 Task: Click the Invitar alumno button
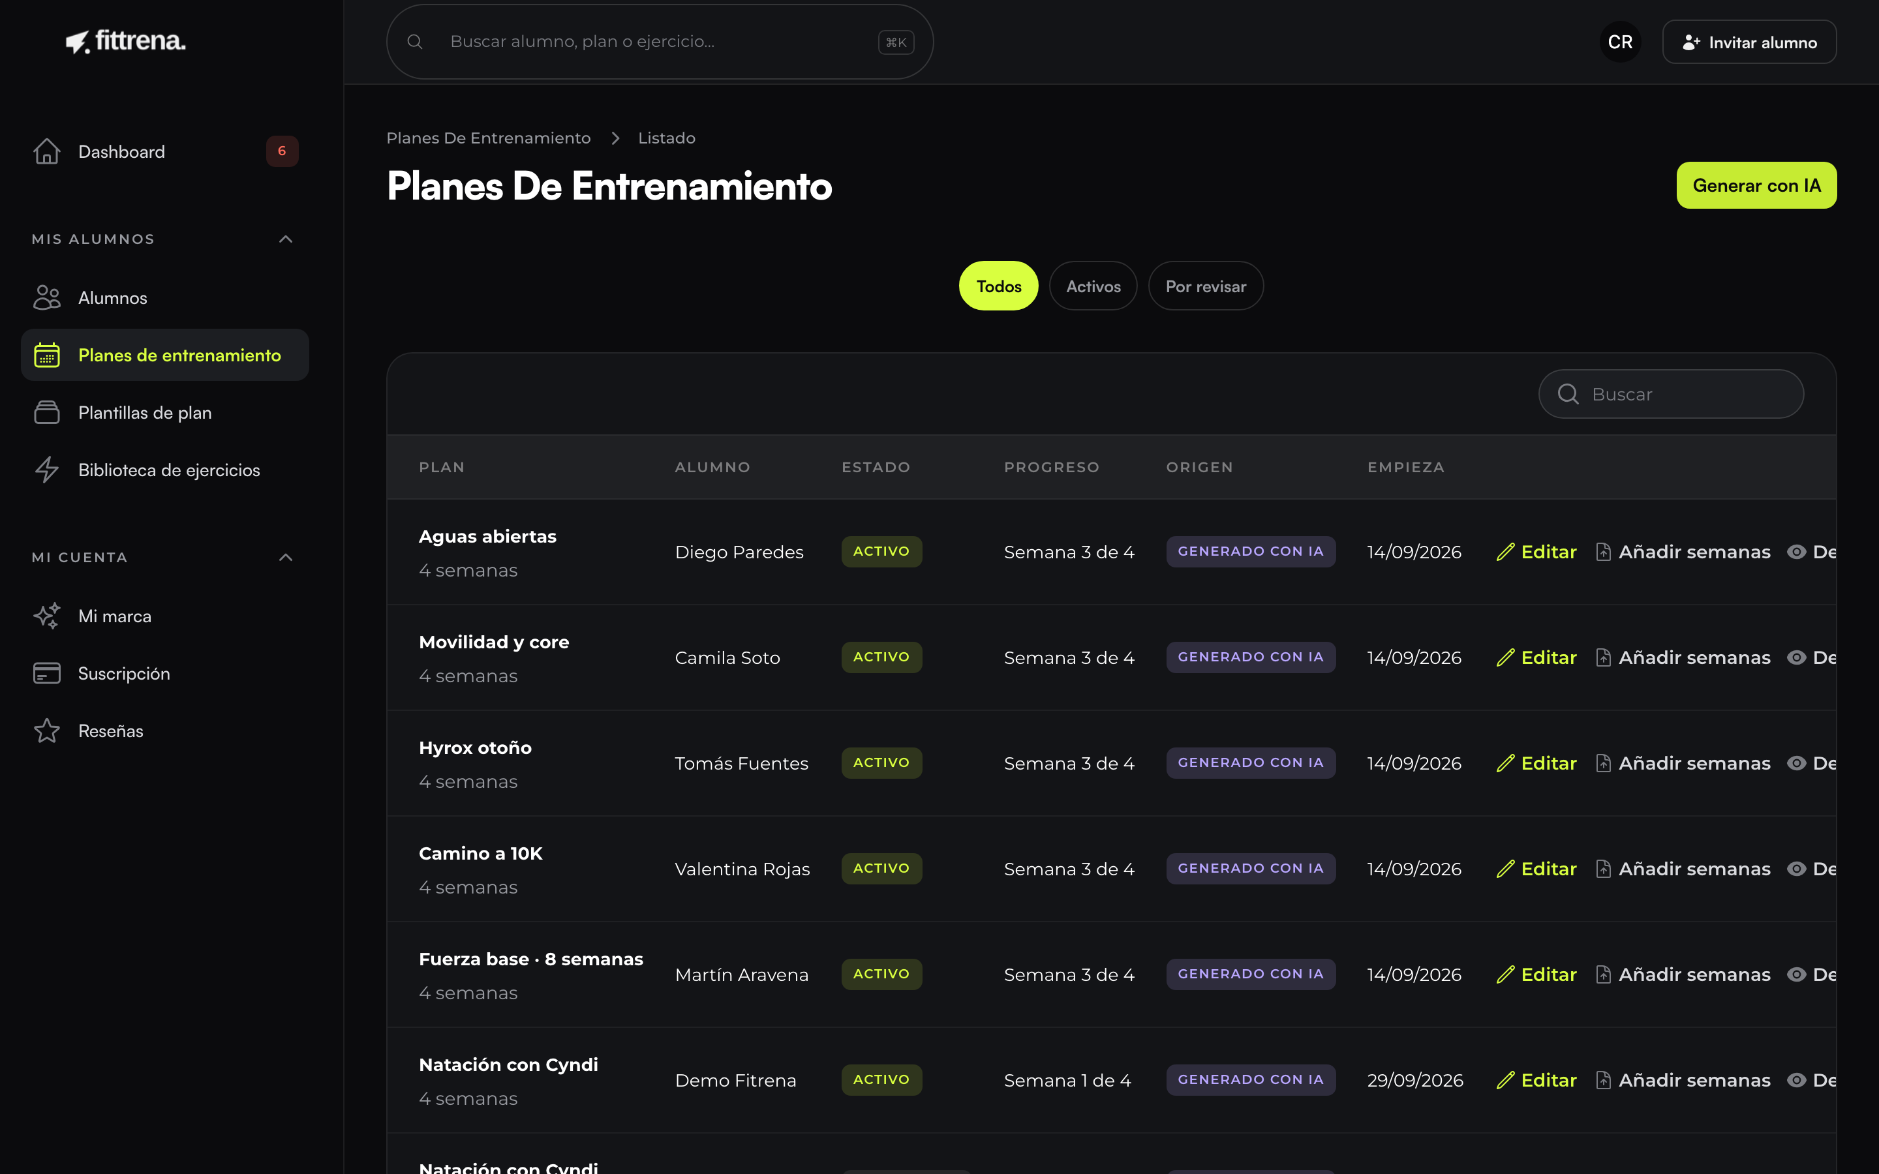(1749, 42)
